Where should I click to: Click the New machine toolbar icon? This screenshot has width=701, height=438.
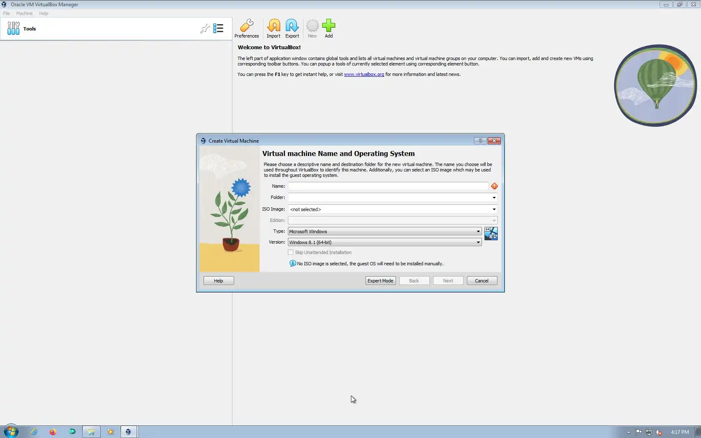[312, 28]
